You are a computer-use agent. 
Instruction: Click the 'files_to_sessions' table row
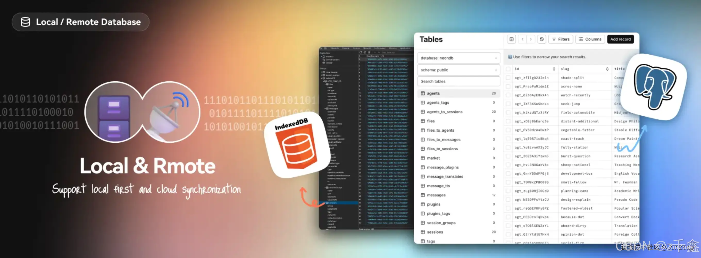[x=458, y=149]
